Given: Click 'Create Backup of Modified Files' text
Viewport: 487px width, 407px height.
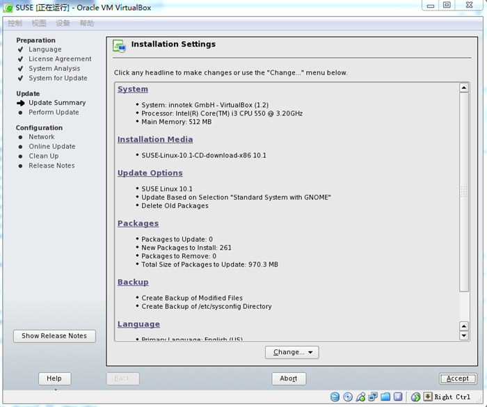Looking at the screenshot, I should [192, 298].
